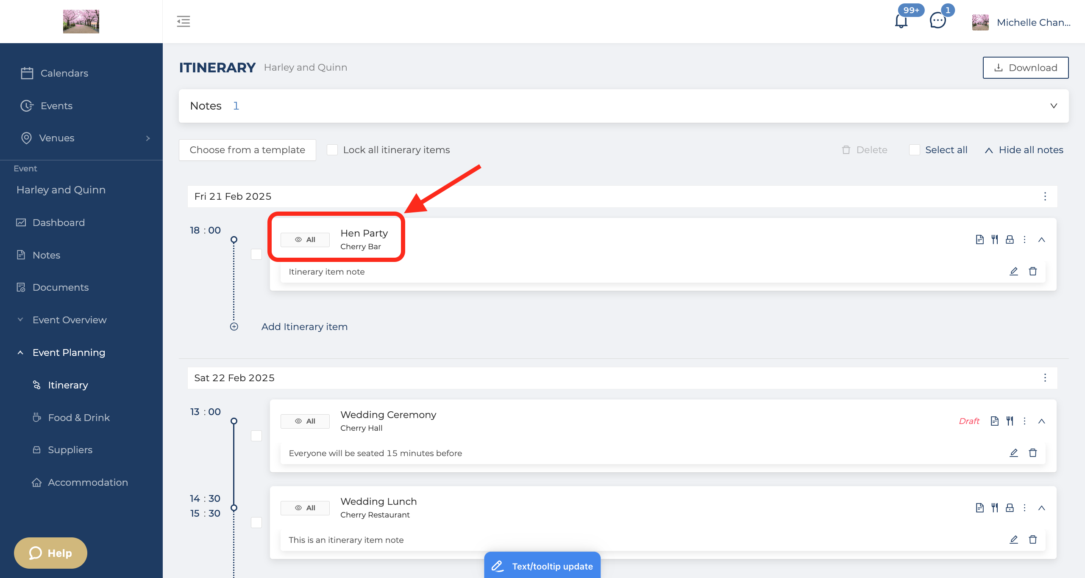The width and height of the screenshot is (1085, 578).
Task: Click the user avatar next to Michelle Chan
Action: pyautogui.click(x=980, y=22)
